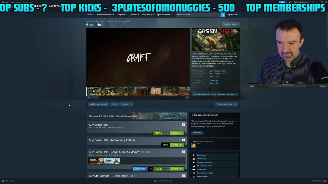Open Friends & Chat icon

click(325, 181)
